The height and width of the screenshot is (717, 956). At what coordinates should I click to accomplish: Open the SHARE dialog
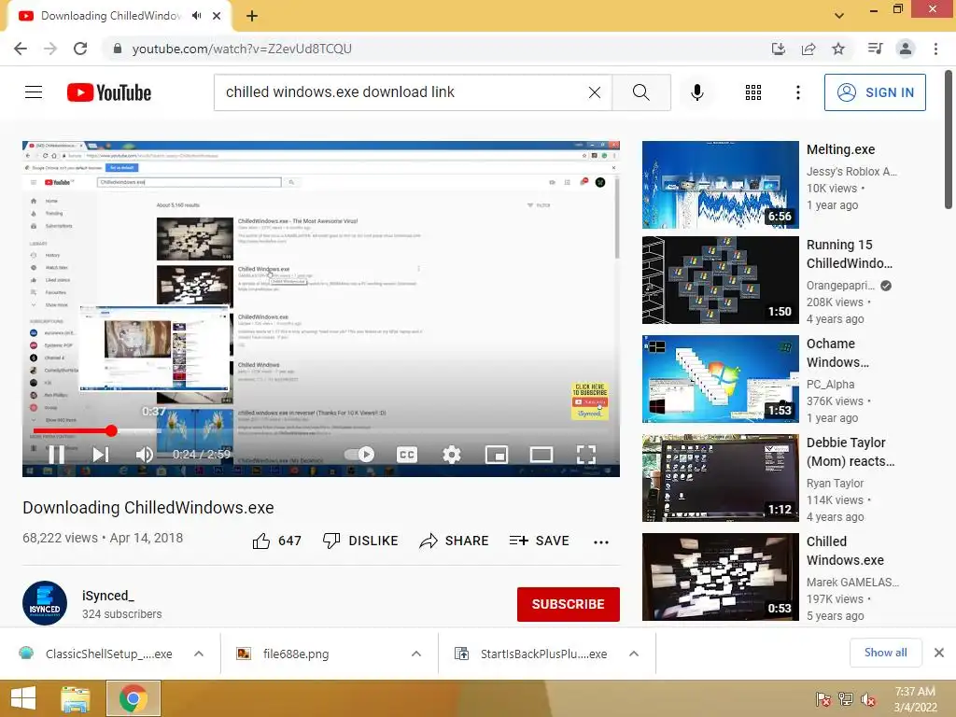(x=455, y=541)
